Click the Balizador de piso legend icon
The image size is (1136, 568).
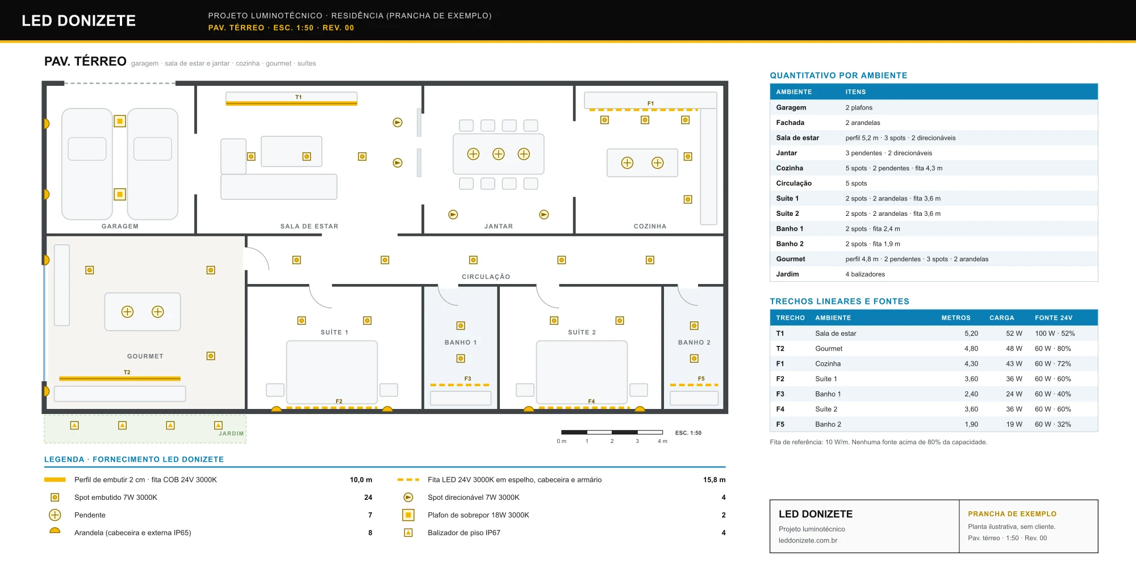408,533
